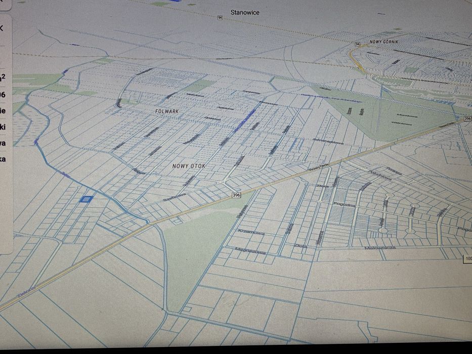Screen dimensions: 472x354
Task: Click the Magnezowa street label
Action: tap(249, 251)
